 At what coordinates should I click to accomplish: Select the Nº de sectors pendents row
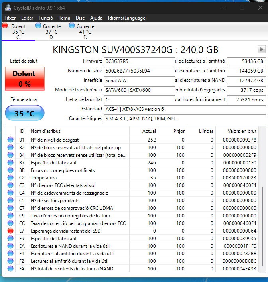click(132, 200)
